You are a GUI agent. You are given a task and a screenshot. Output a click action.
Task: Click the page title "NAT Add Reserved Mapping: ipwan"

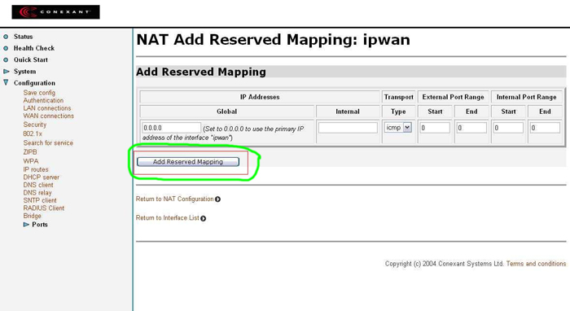[x=274, y=40]
